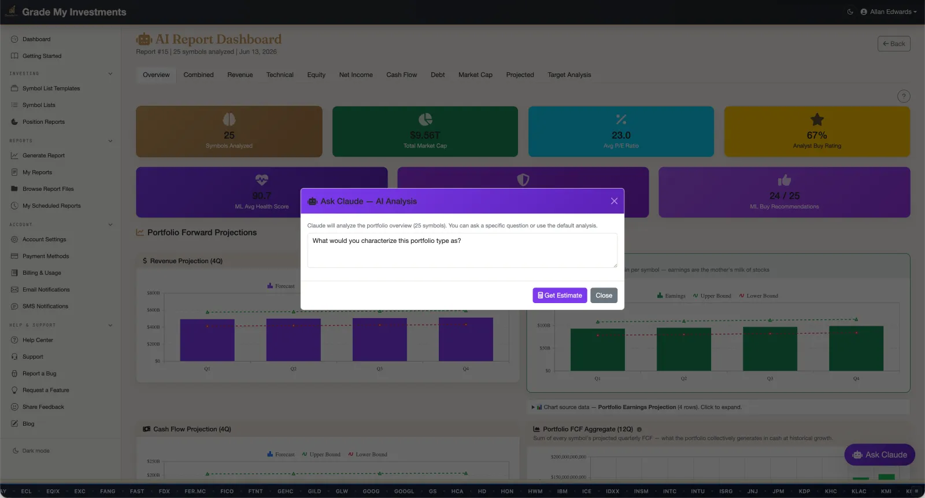The width and height of the screenshot is (925, 498).
Task: Click the Symbol List Templates icon
Action: [x=14, y=88]
